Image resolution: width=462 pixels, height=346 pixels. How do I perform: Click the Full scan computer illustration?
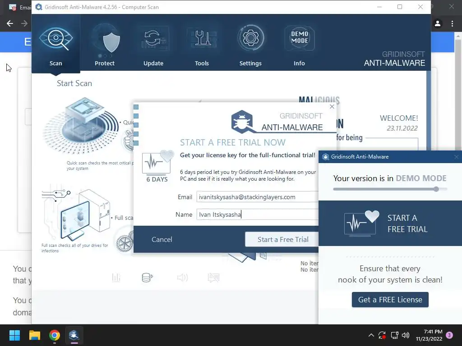pos(76,214)
